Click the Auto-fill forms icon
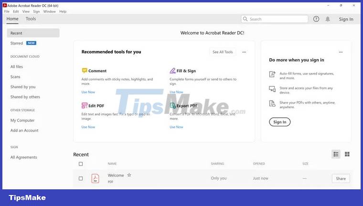The height and width of the screenshot is (206, 363). pos(272,74)
